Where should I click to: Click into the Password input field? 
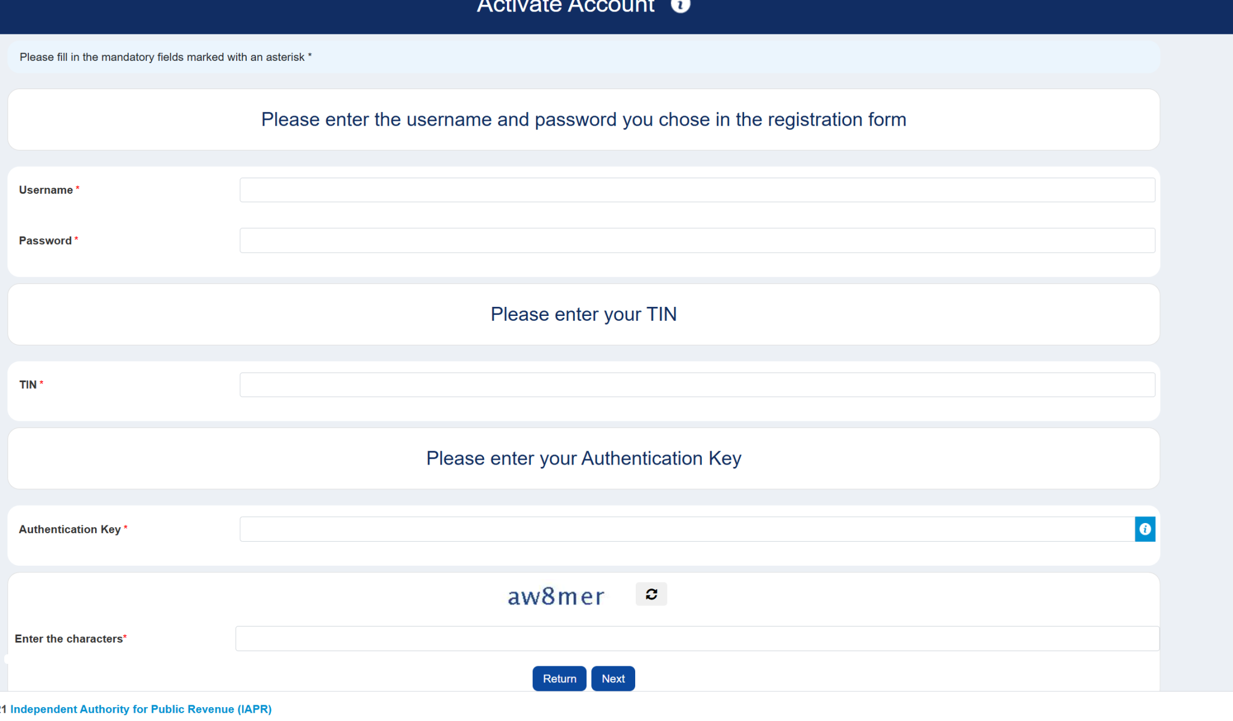[697, 241]
